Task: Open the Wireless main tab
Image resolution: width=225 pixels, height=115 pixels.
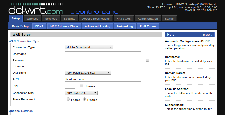Action: pyautogui.click(x=32, y=19)
